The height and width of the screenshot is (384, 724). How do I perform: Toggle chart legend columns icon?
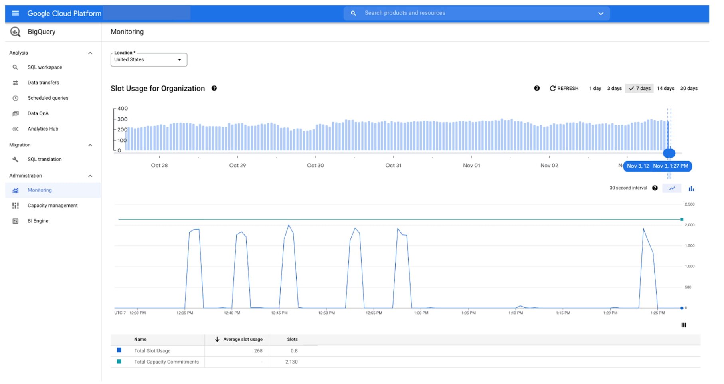pyautogui.click(x=684, y=325)
